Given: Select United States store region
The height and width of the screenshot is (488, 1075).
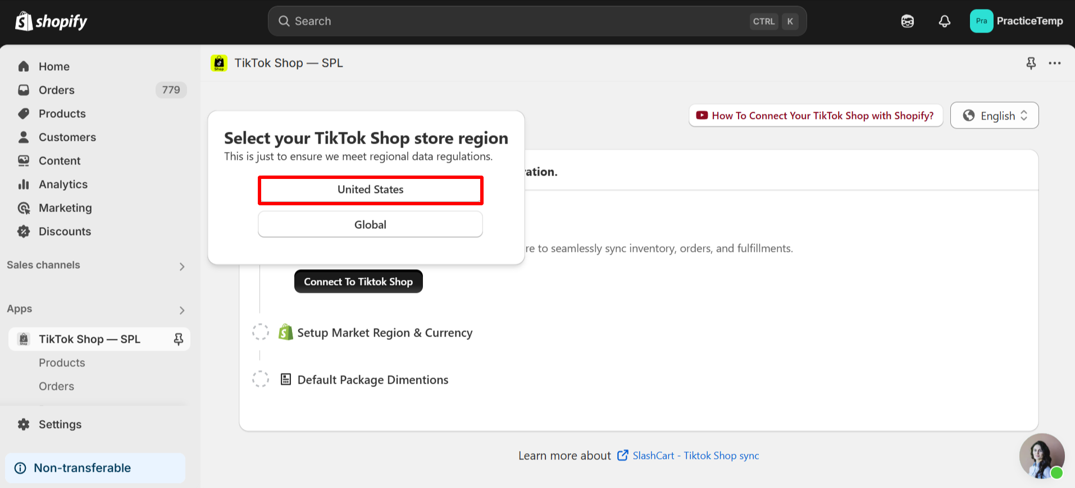Looking at the screenshot, I should [370, 190].
